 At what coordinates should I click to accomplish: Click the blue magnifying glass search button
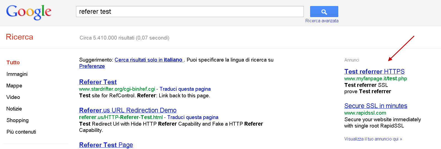click(x=324, y=12)
